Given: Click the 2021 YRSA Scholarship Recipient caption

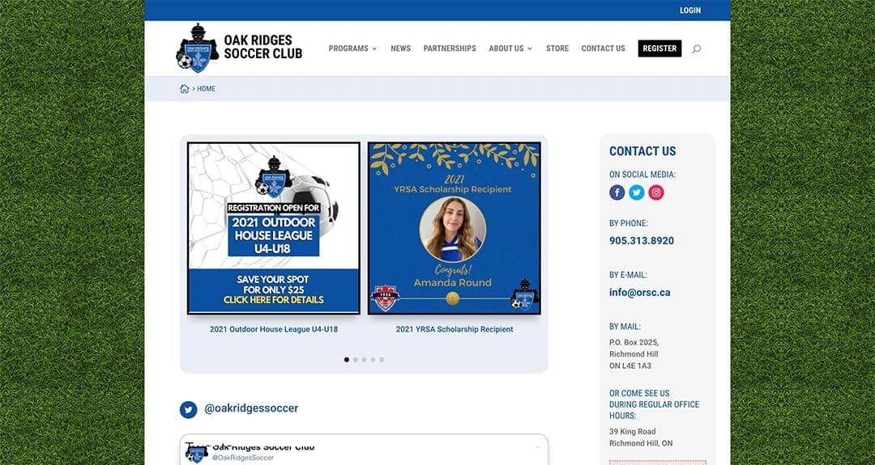Looking at the screenshot, I should (x=455, y=329).
